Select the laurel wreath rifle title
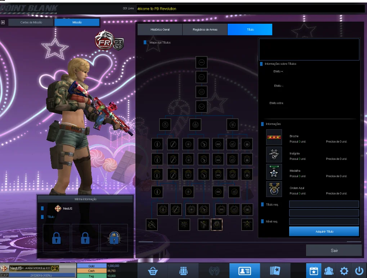 pos(176,210)
